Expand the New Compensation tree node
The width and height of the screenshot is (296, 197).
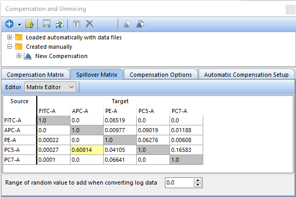(x=19, y=55)
